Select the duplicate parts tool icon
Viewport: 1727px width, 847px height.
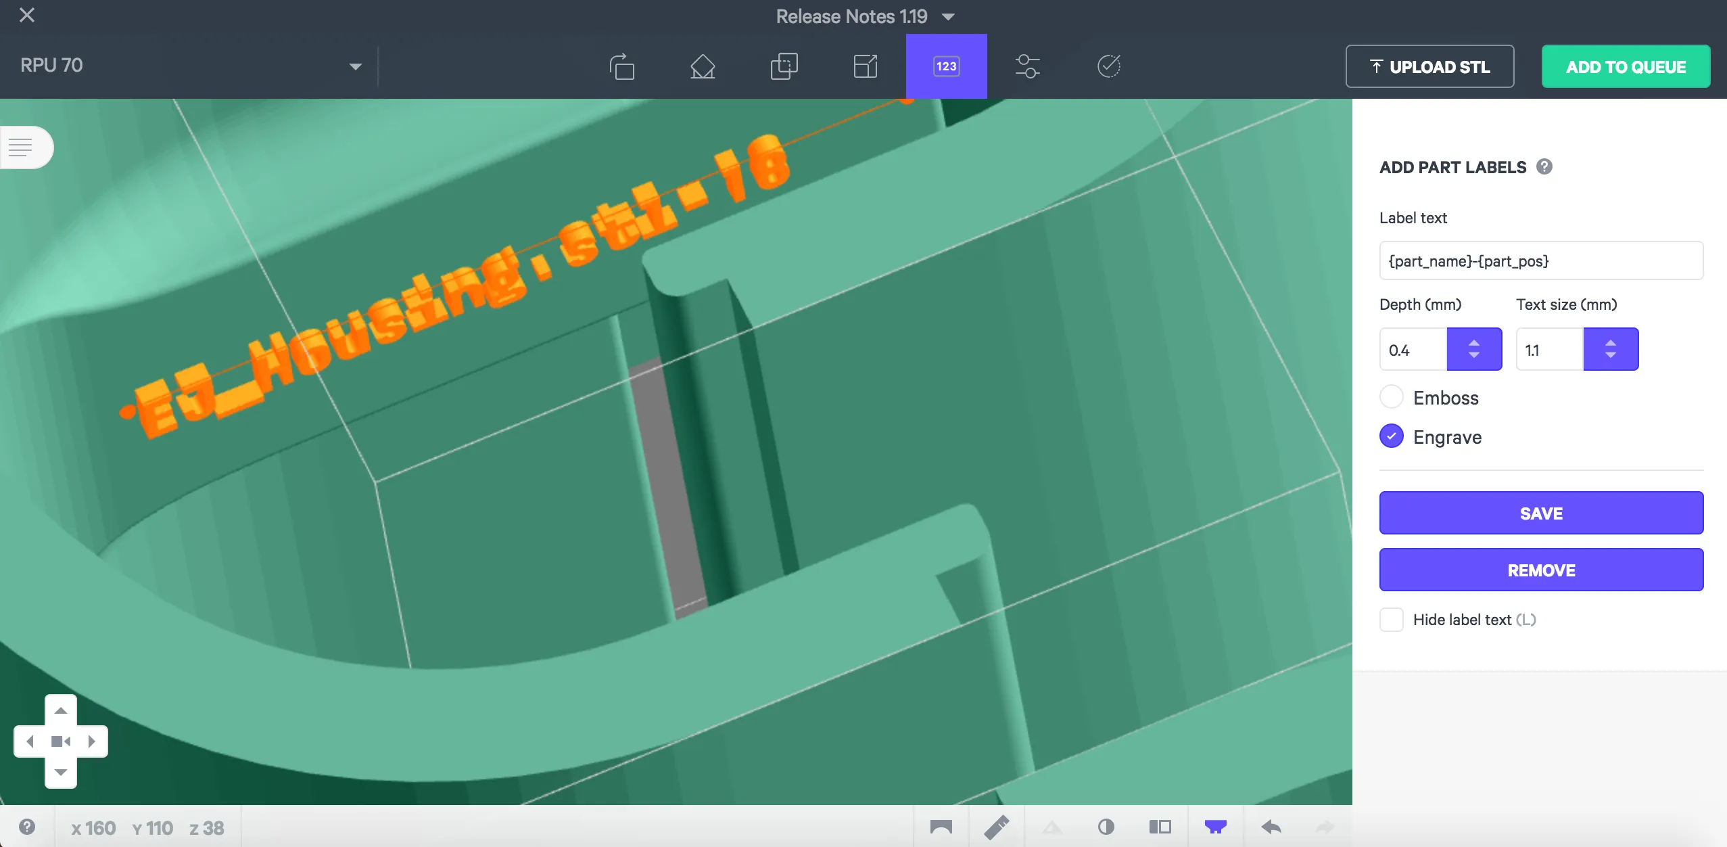tap(784, 66)
